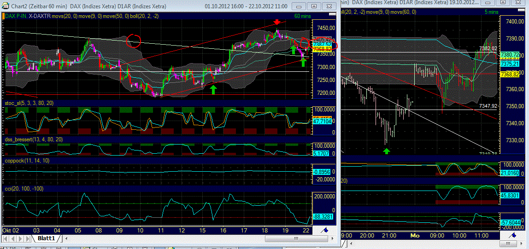Click stochastic value tag 47,7104
Viewport: 529px width, 249px height.
(322, 122)
